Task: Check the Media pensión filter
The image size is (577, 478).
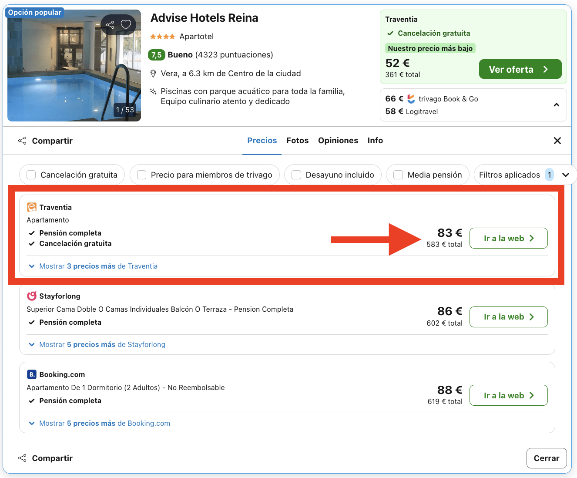Action: pyautogui.click(x=398, y=175)
